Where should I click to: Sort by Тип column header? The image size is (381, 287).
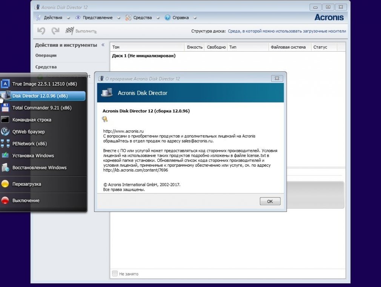[248, 47]
